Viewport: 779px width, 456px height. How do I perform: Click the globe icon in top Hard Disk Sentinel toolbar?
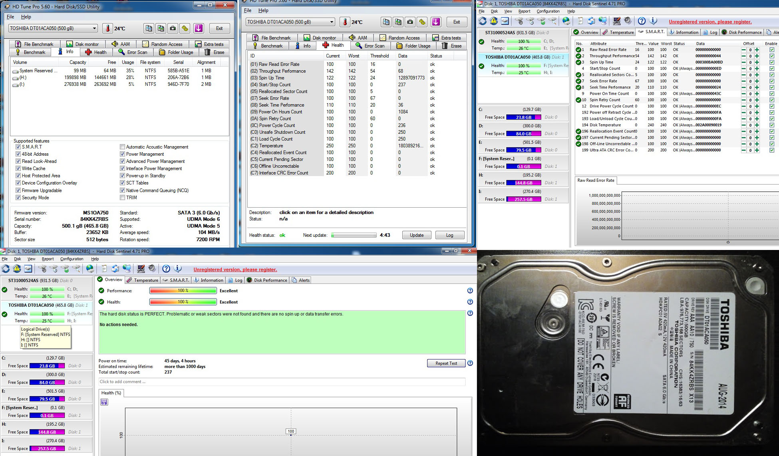pos(566,21)
